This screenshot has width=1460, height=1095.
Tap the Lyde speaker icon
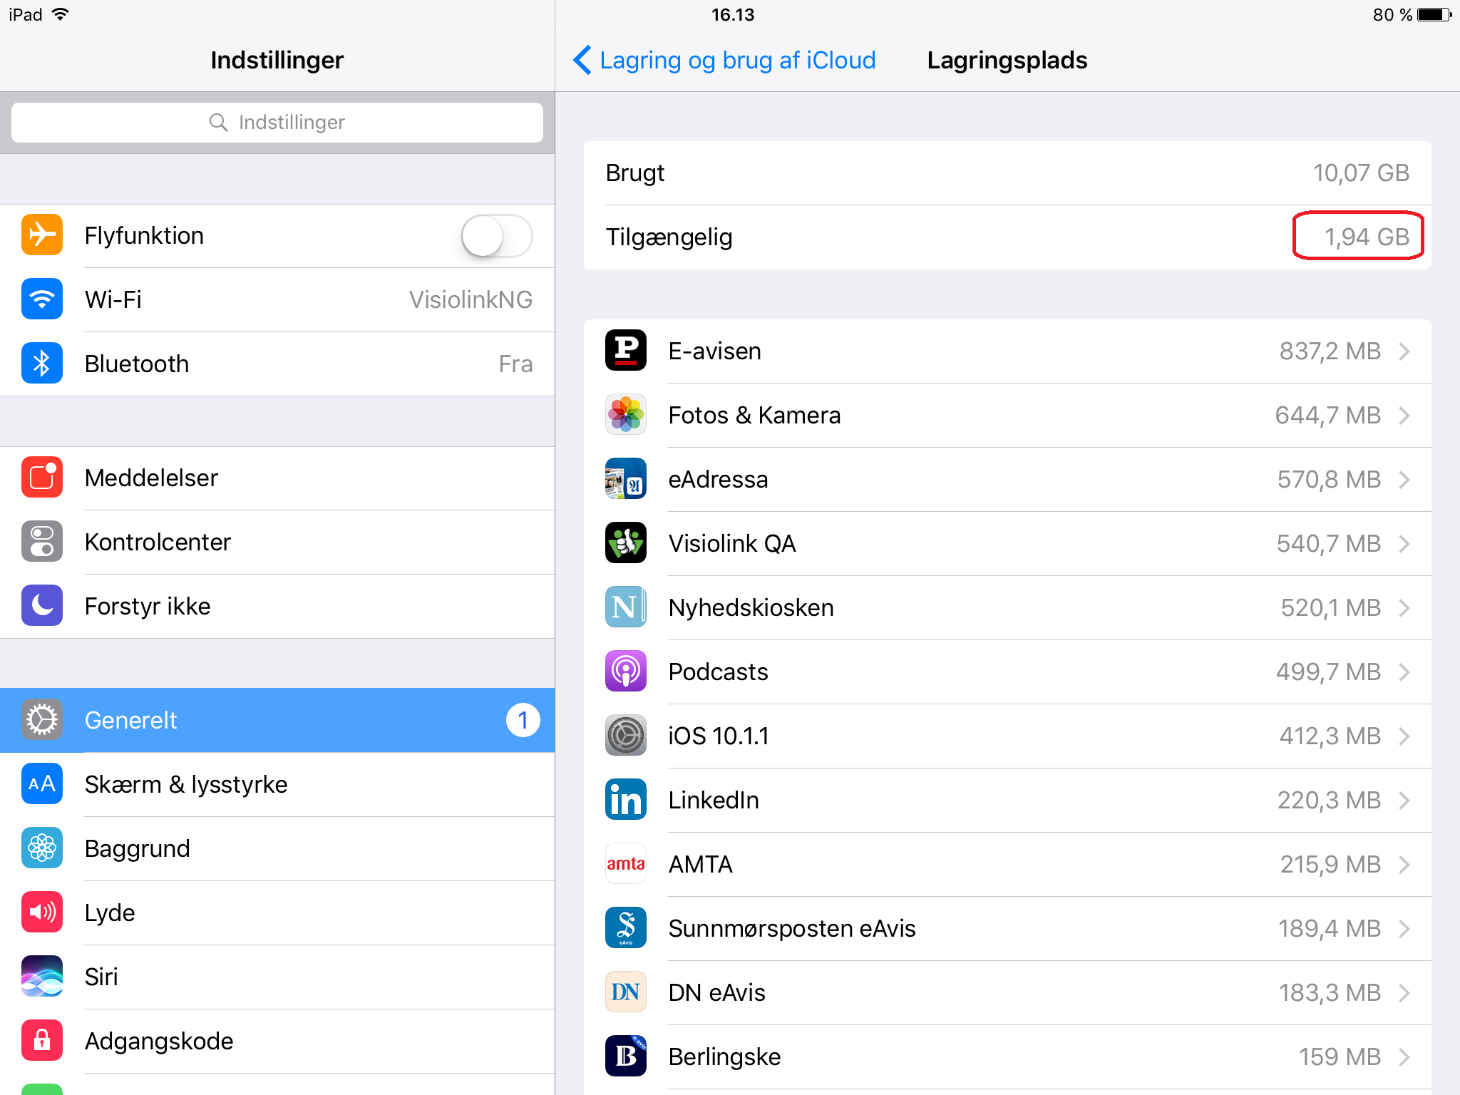tap(42, 912)
